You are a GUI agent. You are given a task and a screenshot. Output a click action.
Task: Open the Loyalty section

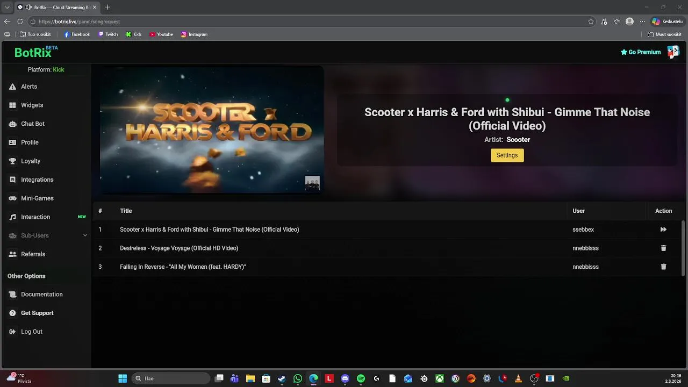pos(31,161)
